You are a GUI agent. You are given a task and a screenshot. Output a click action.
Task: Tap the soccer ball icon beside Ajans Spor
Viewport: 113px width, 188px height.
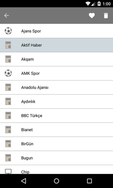pyautogui.click(x=8, y=31)
